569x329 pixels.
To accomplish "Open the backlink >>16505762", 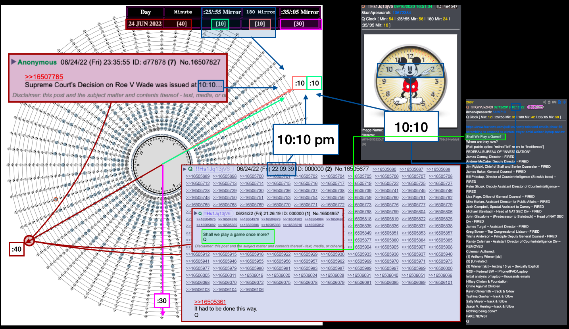I will [440, 198].
